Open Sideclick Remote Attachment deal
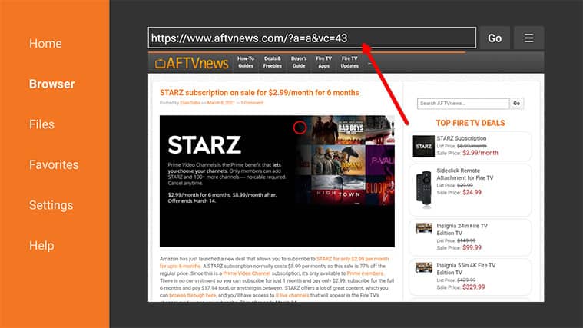 465,174
